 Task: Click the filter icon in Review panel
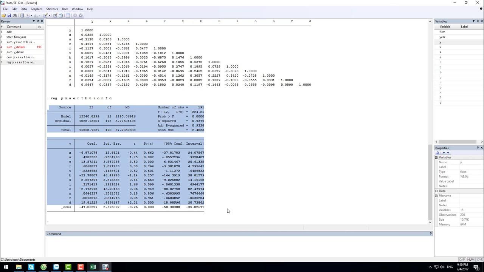(33, 21)
